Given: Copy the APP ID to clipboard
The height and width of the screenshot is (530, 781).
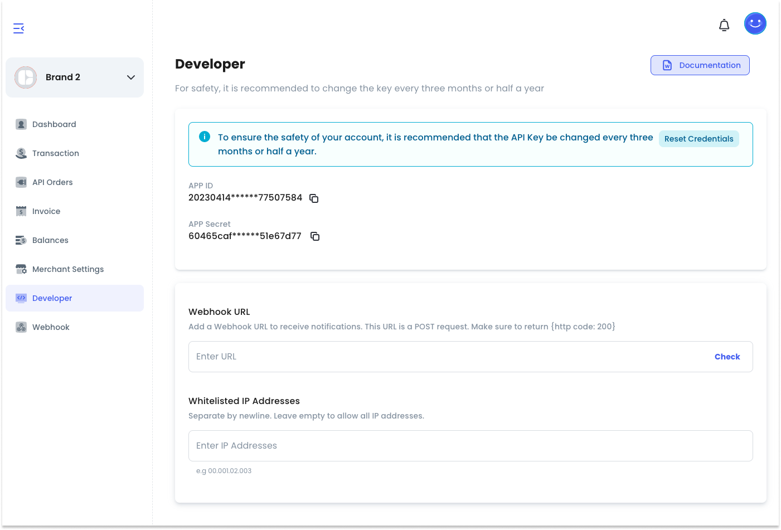Looking at the screenshot, I should click(x=314, y=198).
